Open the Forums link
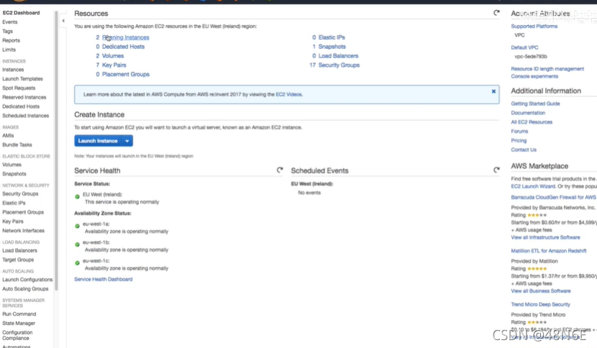This screenshot has height=348, width=597. [519, 132]
